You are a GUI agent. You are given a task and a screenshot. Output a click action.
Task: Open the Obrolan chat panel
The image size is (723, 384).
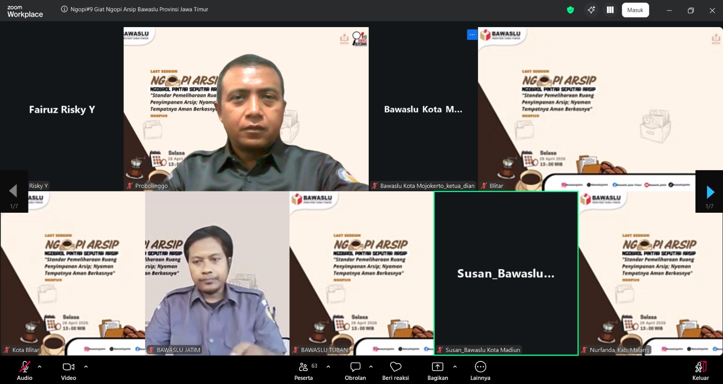[x=356, y=367]
